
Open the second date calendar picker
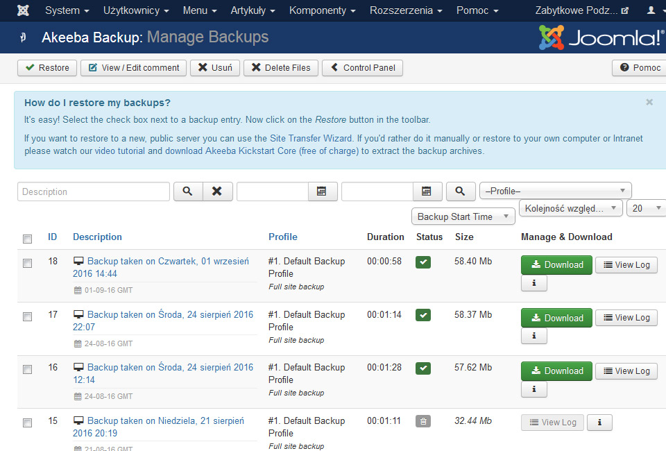click(x=427, y=192)
